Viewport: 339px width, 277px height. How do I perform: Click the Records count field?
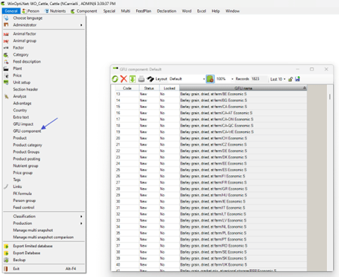click(258, 79)
